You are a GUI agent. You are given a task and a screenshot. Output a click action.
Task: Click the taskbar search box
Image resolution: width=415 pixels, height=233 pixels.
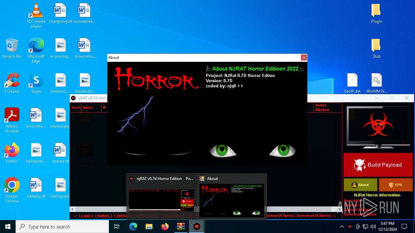62,227
